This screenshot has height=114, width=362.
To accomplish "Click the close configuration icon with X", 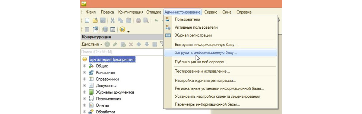I will (95, 29).
